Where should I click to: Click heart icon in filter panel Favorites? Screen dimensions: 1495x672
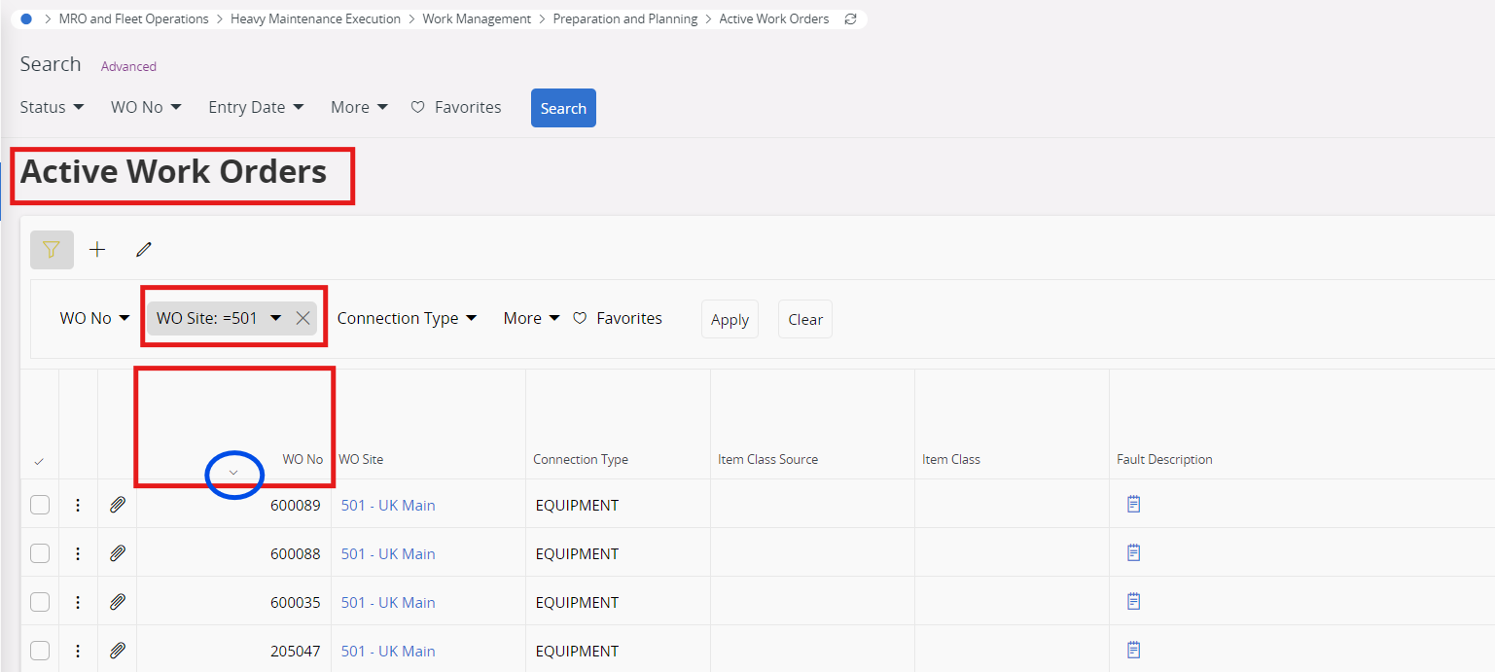580,318
